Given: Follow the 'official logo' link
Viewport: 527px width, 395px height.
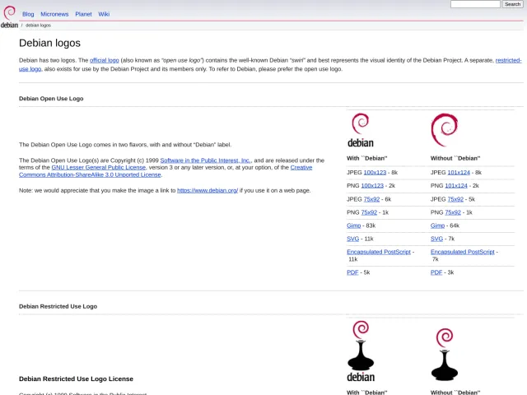Looking at the screenshot, I should click(x=105, y=60).
